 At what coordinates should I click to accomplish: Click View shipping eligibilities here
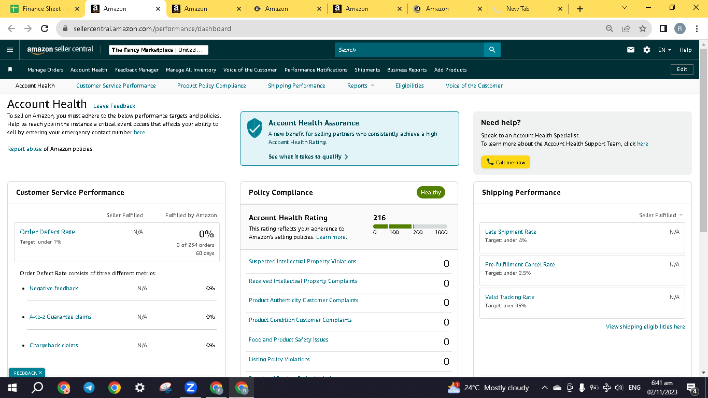pyautogui.click(x=645, y=326)
